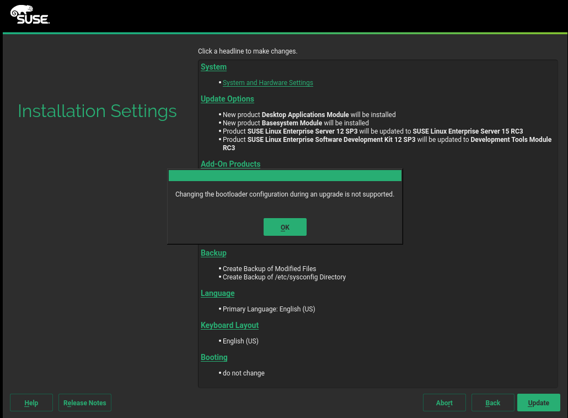Start the upgrade with the Update button
568x418 pixels.
click(x=538, y=403)
